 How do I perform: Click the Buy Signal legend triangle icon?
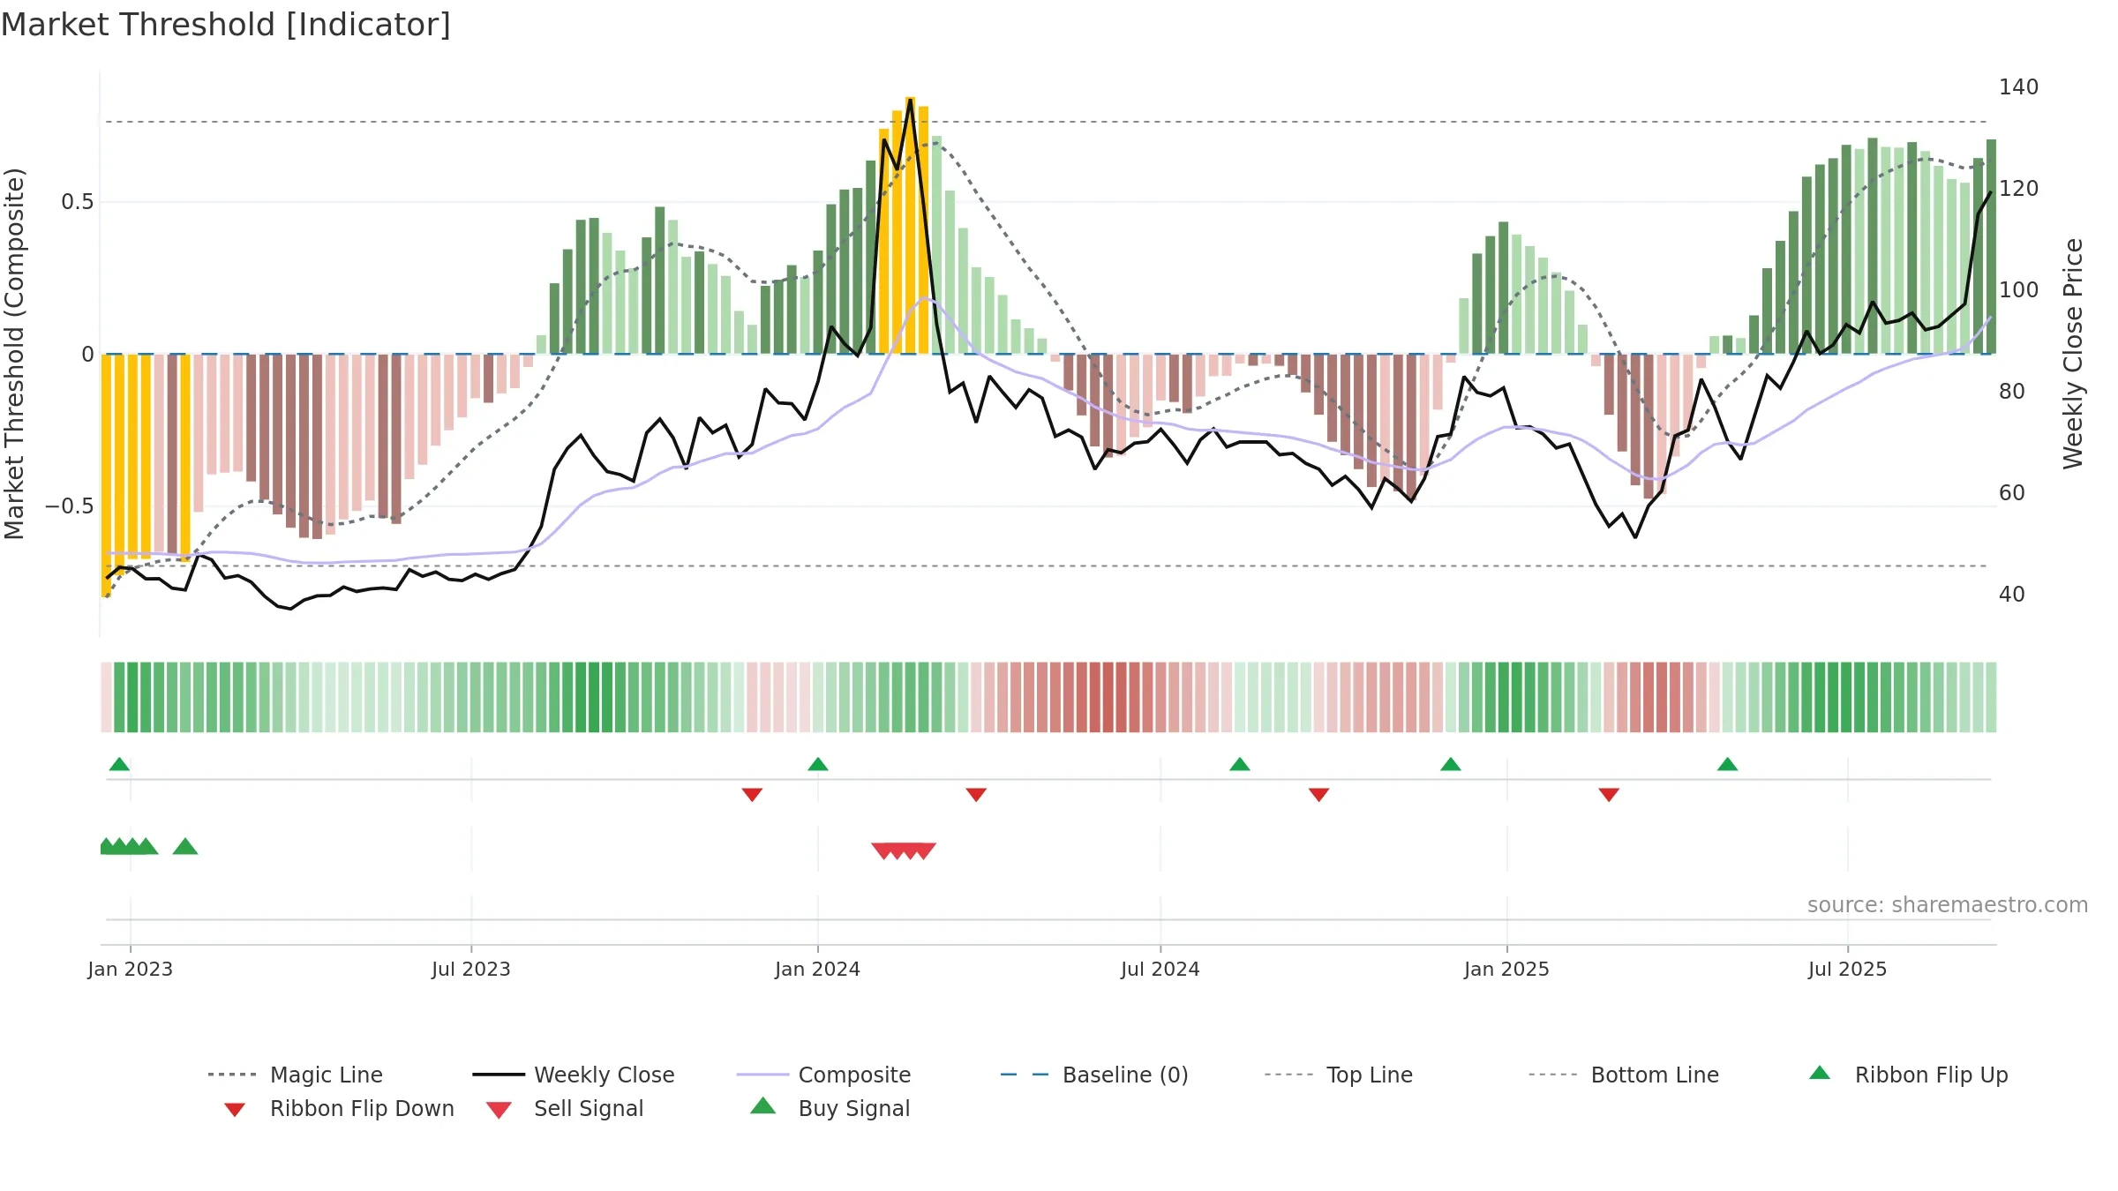762,1105
